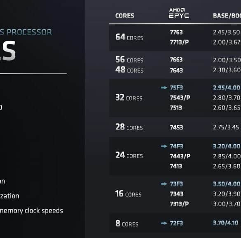The height and width of the screenshot is (238, 241).
Task: Click the arrow beside 73F3
Action: [x=164, y=184]
